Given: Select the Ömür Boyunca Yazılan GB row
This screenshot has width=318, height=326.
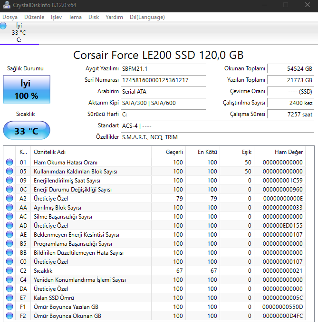Looking at the screenshot, I should pyautogui.click(x=154, y=307).
